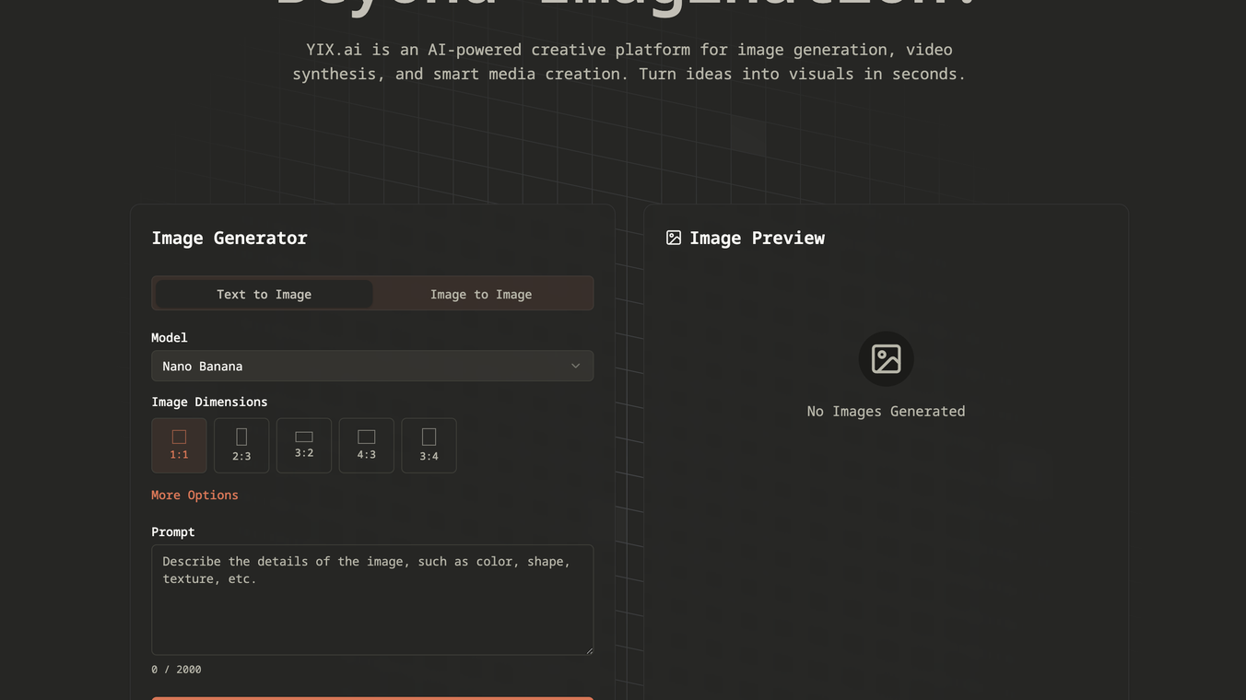This screenshot has height=700, width=1246.
Task: Click the Prompt label
Action: pyautogui.click(x=173, y=531)
